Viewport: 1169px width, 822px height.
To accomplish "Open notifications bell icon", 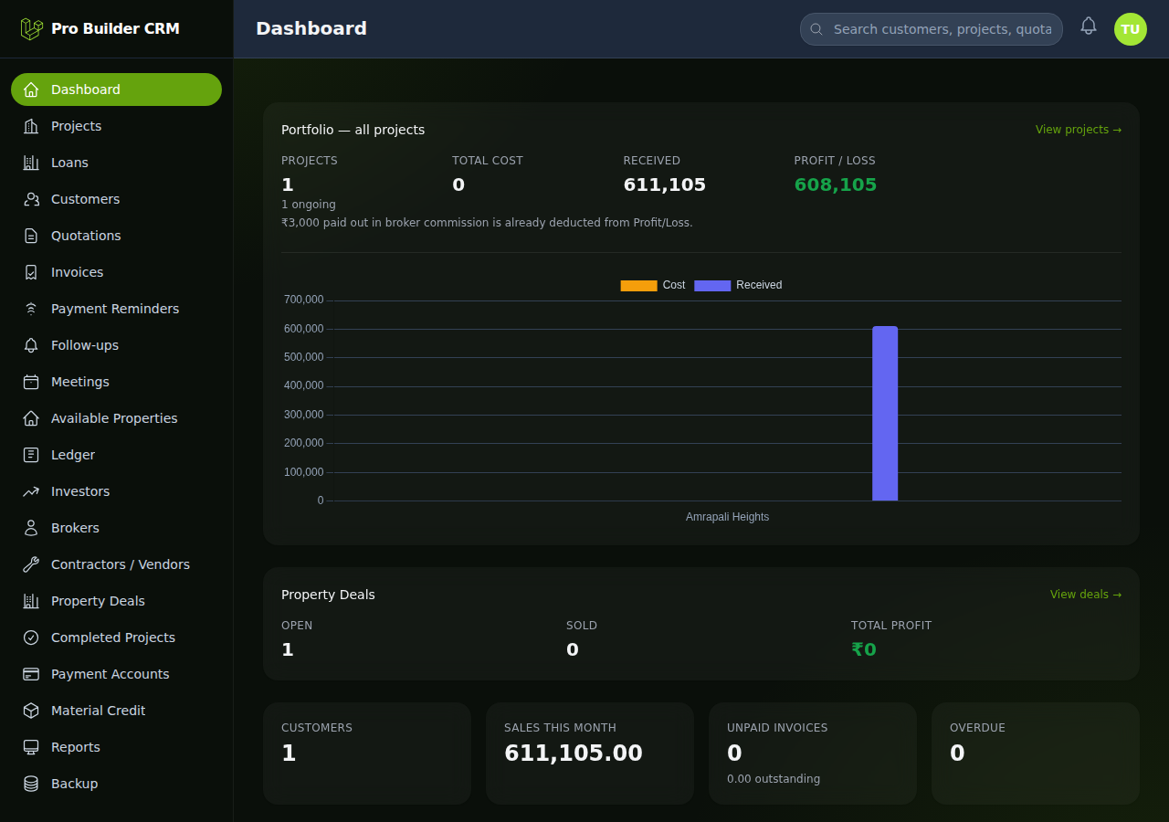I will click(1088, 26).
